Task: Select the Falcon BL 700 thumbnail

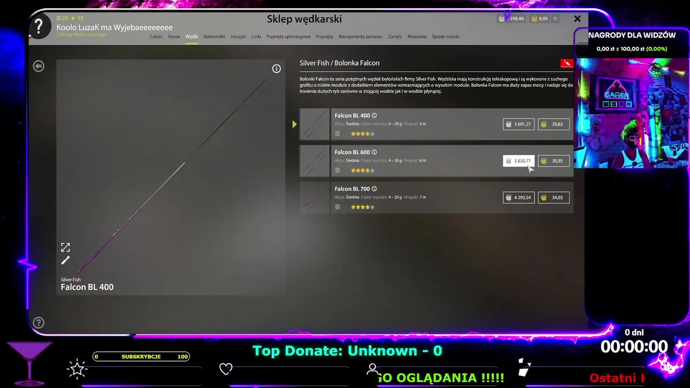Action: click(314, 198)
